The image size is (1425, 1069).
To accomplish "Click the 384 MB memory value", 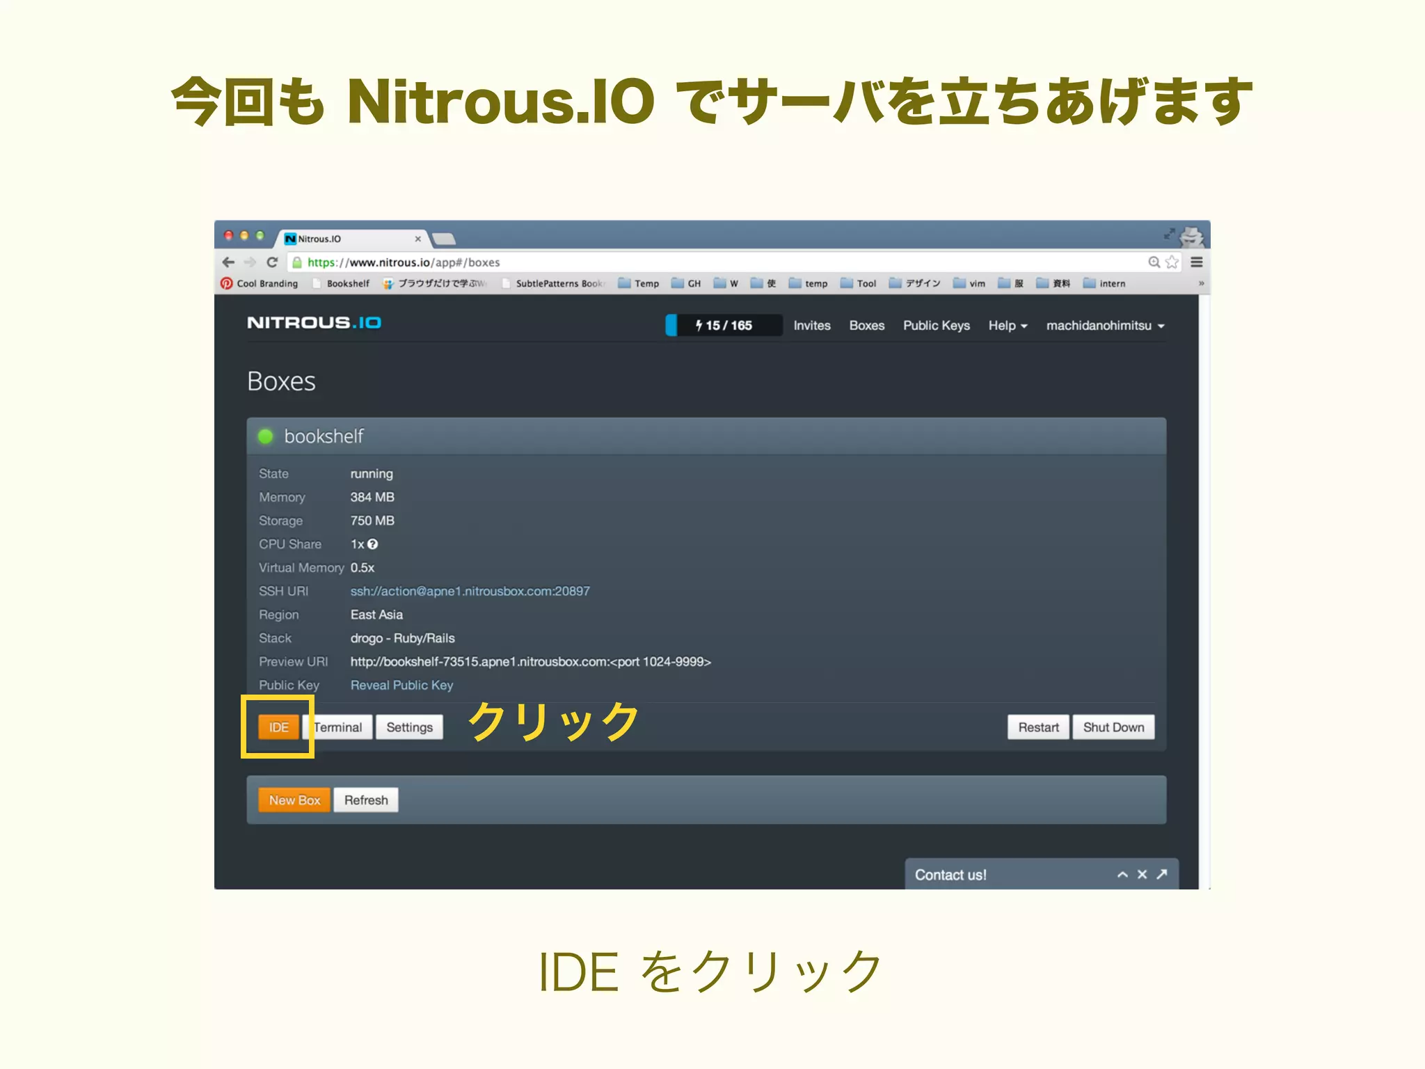I will tap(372, 497).
